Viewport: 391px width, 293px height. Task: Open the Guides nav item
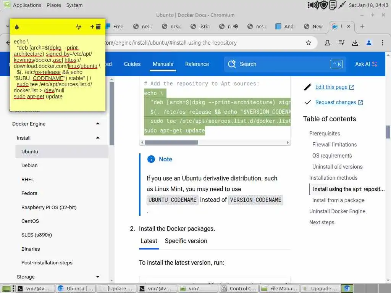click(132, 64)
